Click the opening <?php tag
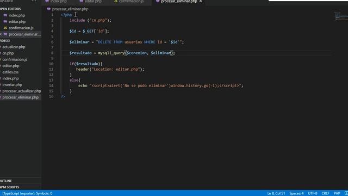 pos(66,15)
